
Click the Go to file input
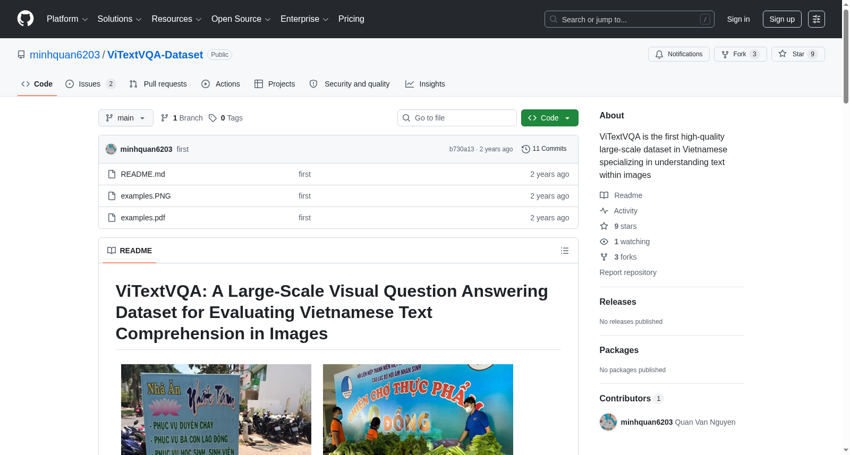click(x=457, y=118)
